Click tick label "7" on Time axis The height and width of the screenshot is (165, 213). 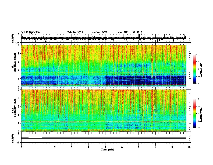139,147
